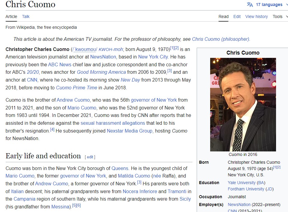Open View history tab
288x212 pixels.
256,16
